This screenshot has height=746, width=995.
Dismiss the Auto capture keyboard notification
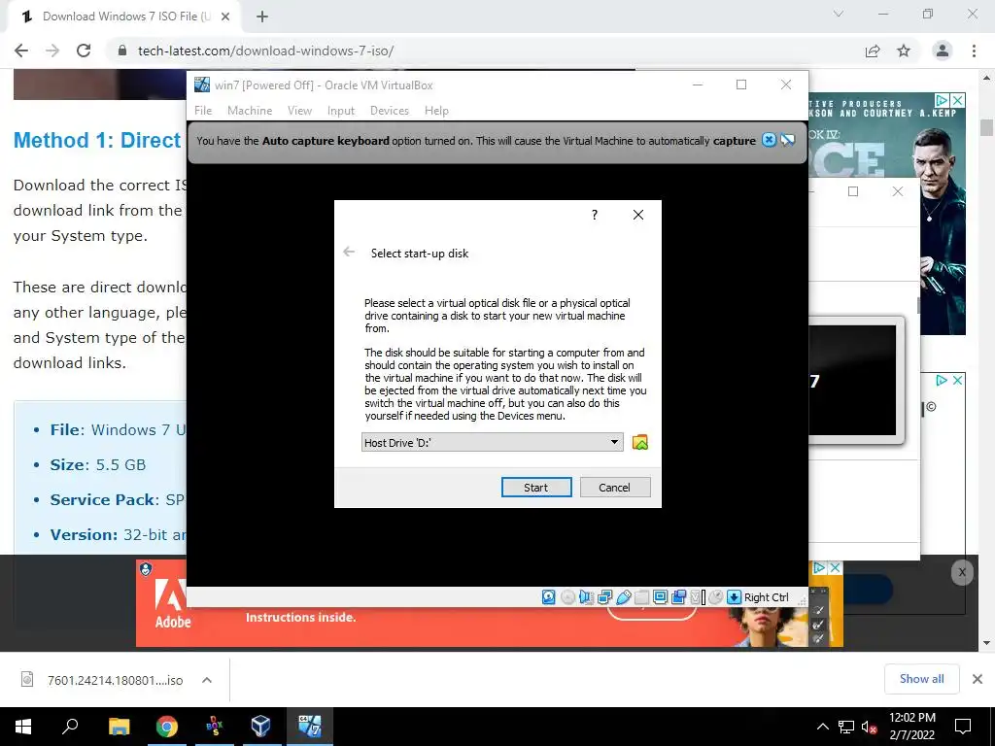point(769,140)
